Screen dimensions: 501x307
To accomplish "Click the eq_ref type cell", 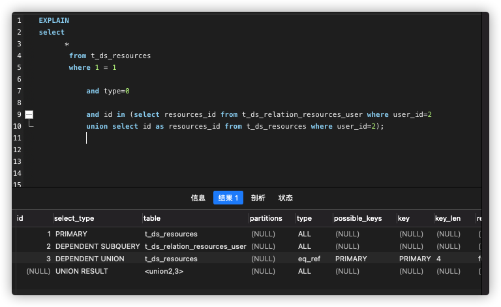I will coord(309,259).
